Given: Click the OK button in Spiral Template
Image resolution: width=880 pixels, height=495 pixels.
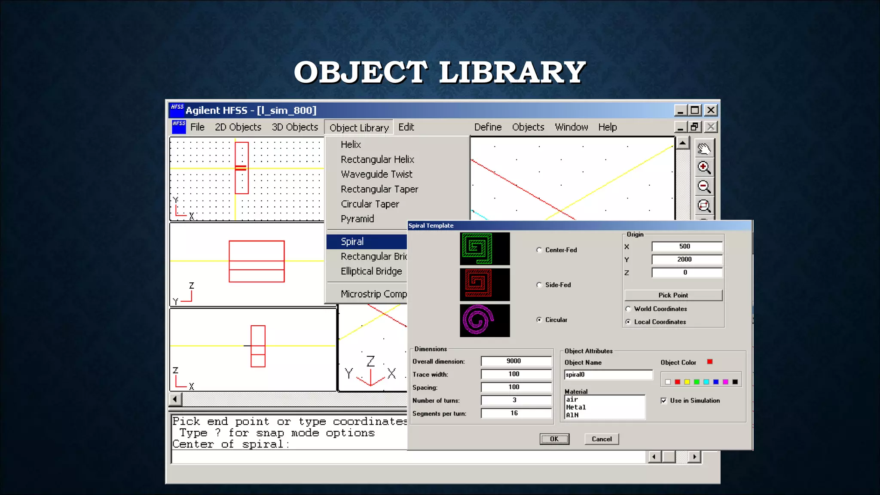Looking at the screenshot, I should point(554,439).
